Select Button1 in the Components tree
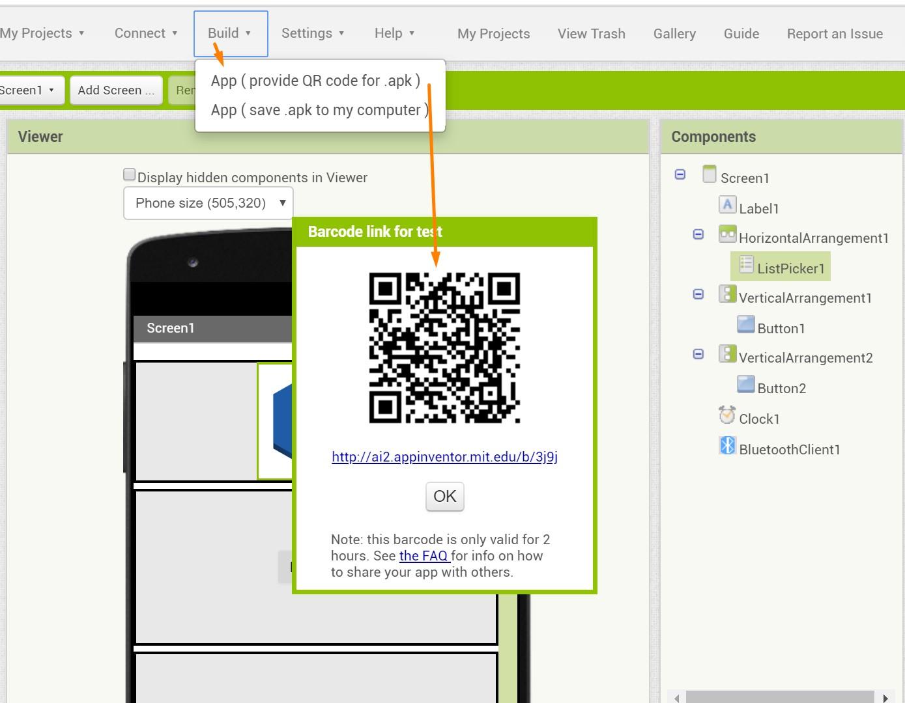 pyautogui.click(x=781, y=329)
